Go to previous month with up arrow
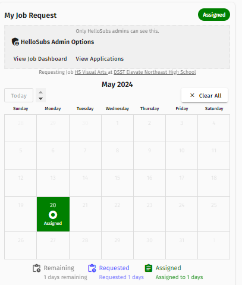Viewport: 242px width, 285px height. point(40,92)
